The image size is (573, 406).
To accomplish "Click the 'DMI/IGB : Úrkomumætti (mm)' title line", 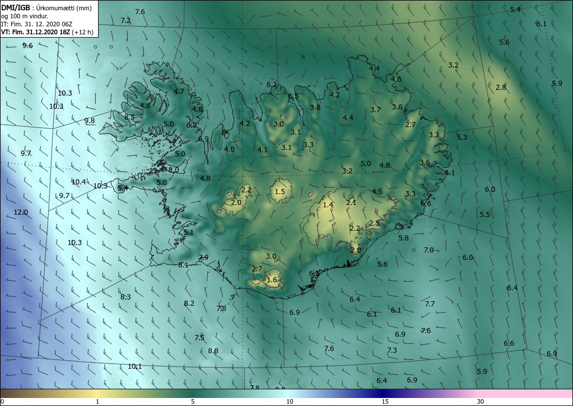I will pyautogui.click(x=46, y=7).
